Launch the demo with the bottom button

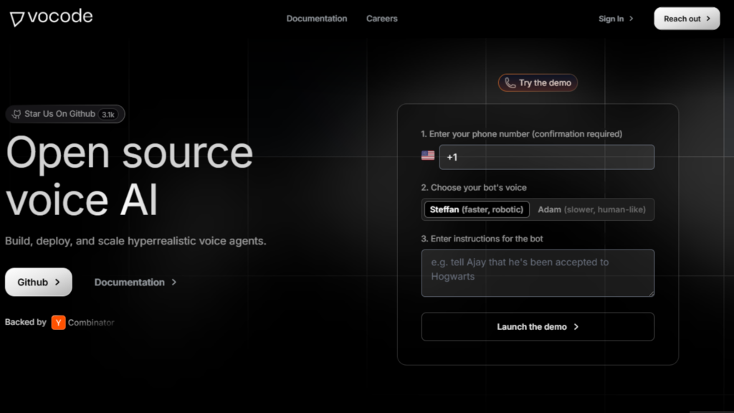538,327
